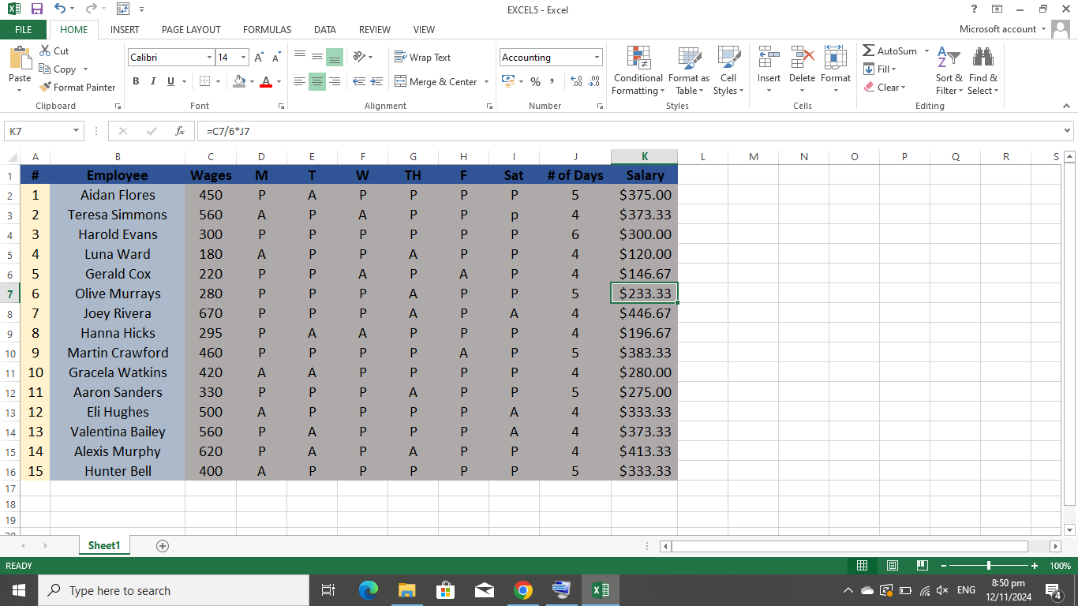This screenshot has width=1078, height=606.
Task: Undo the last action
Action: pyautogui.click(x=61, y=9)
